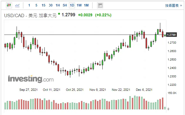185x115 pixels.
Task: Click the green up arrow beside the USD/CAD name
Action: click(59, 14)
